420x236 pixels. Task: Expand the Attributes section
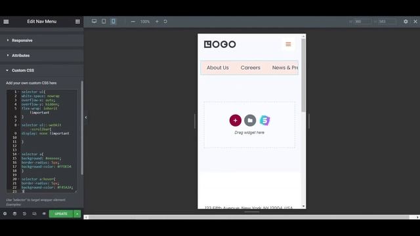[42, 55]
